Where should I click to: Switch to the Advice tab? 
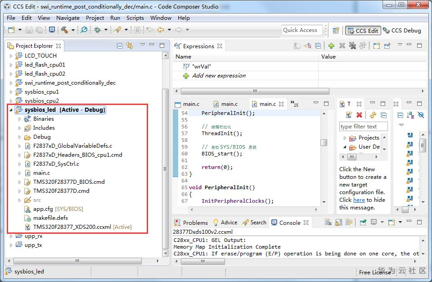(225, 223)
